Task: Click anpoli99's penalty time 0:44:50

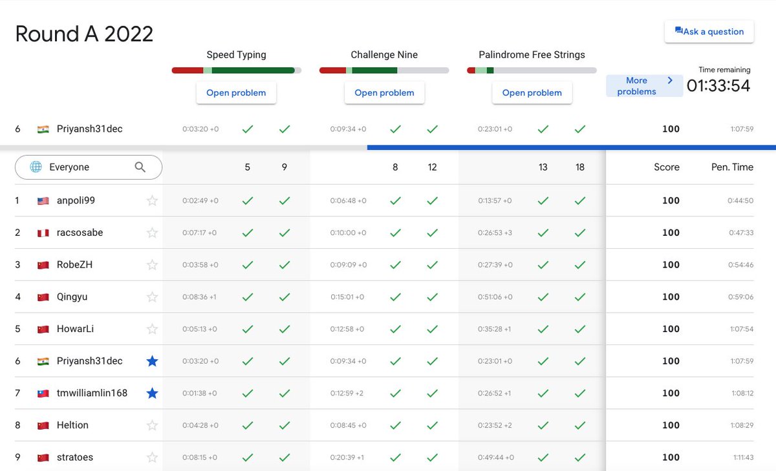Action: 742,201
